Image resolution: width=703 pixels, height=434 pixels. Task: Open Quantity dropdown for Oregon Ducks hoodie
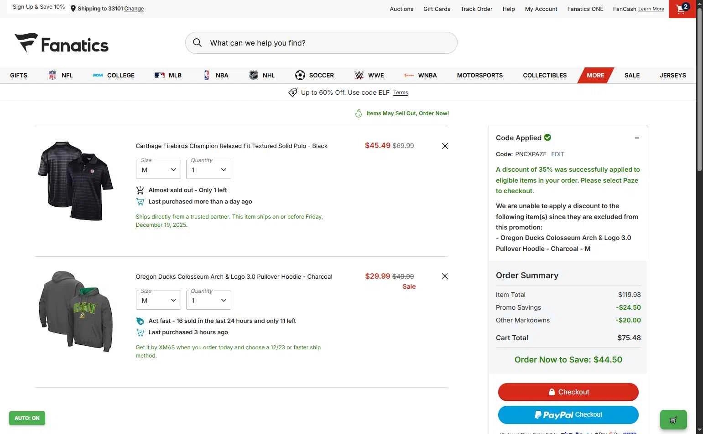(208, 301)
